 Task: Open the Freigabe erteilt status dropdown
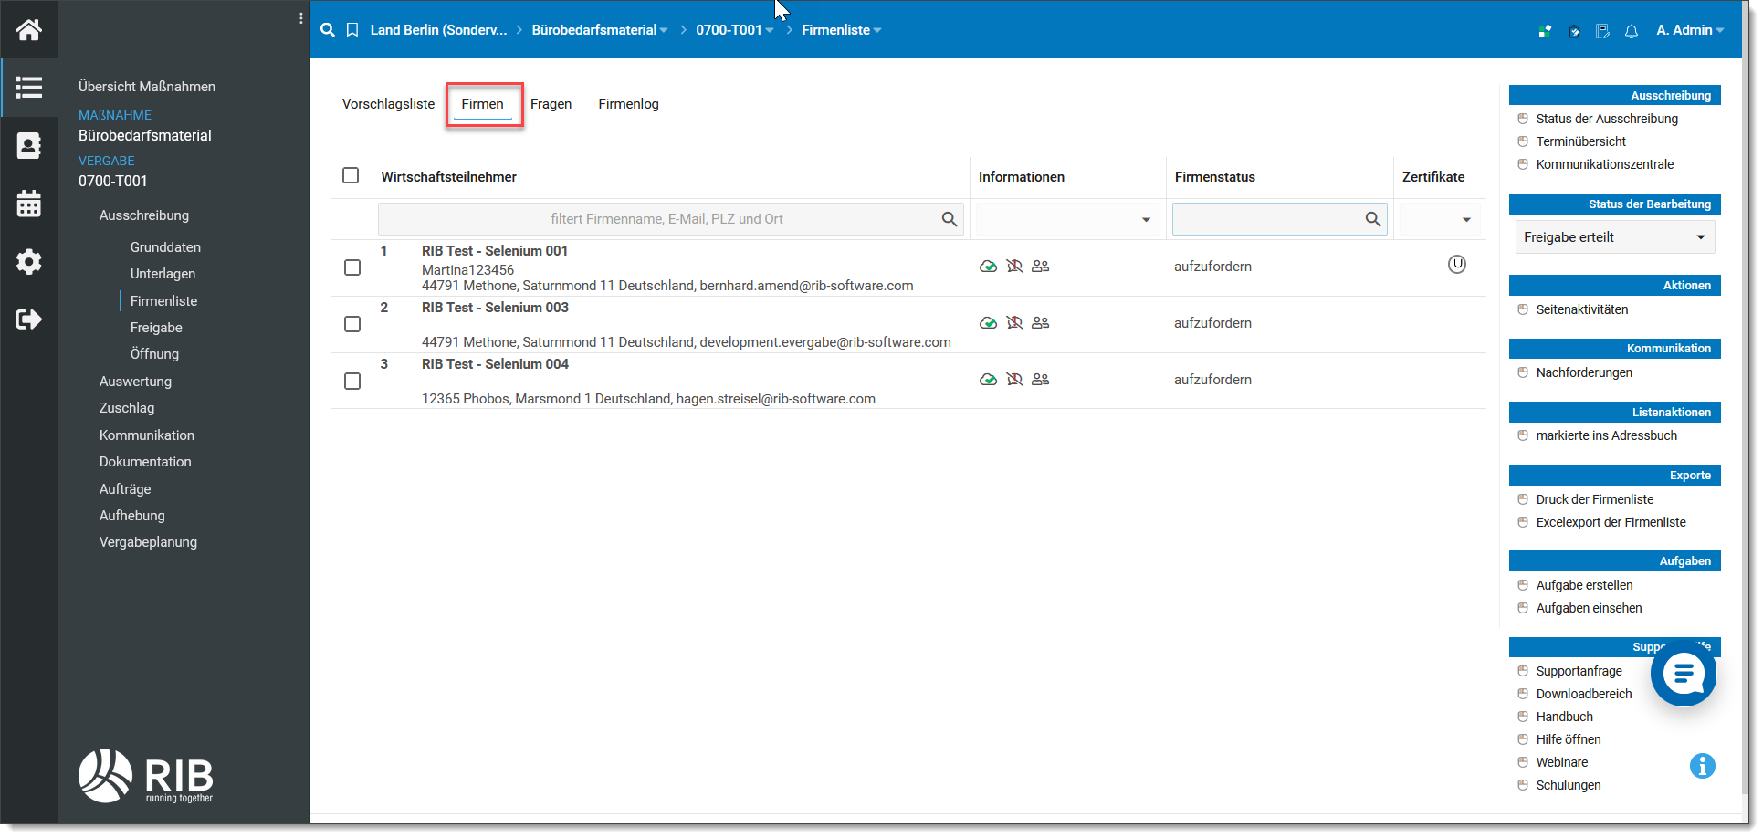1614,237
